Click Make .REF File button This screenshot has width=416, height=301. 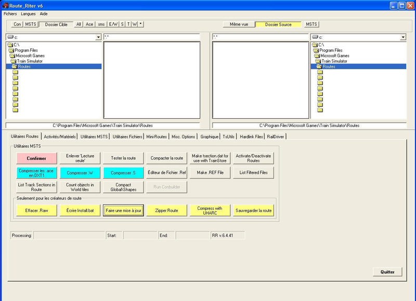click(210, 173)
